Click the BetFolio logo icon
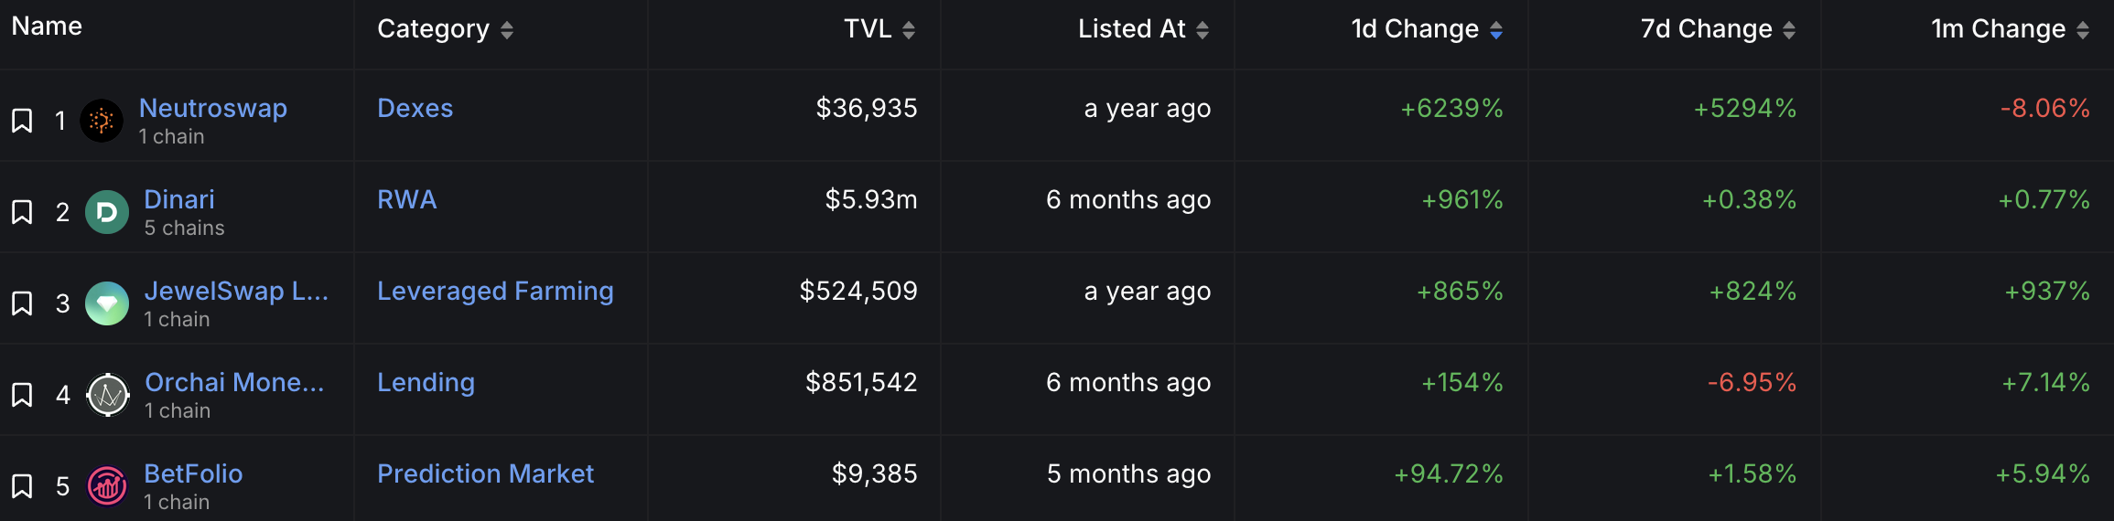The height and width of the screenshot is (521, 2114). pyautogui.click(x=107, y=486)
